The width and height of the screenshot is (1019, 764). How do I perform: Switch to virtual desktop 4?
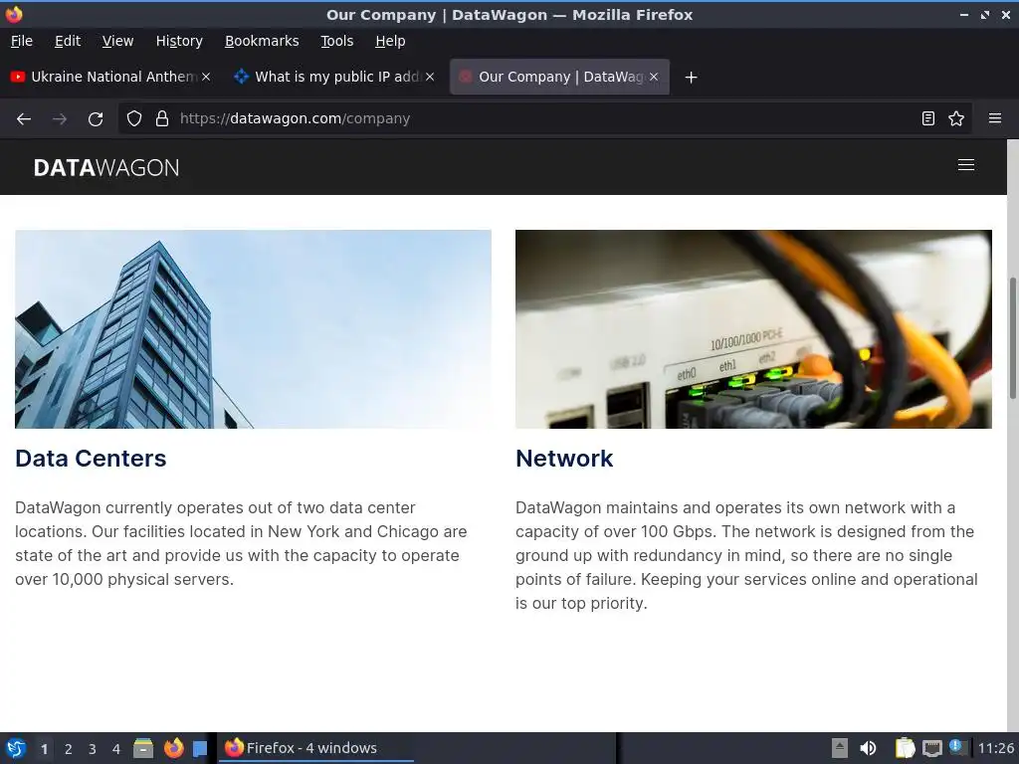pyautogui.click(x=116, y=749)
